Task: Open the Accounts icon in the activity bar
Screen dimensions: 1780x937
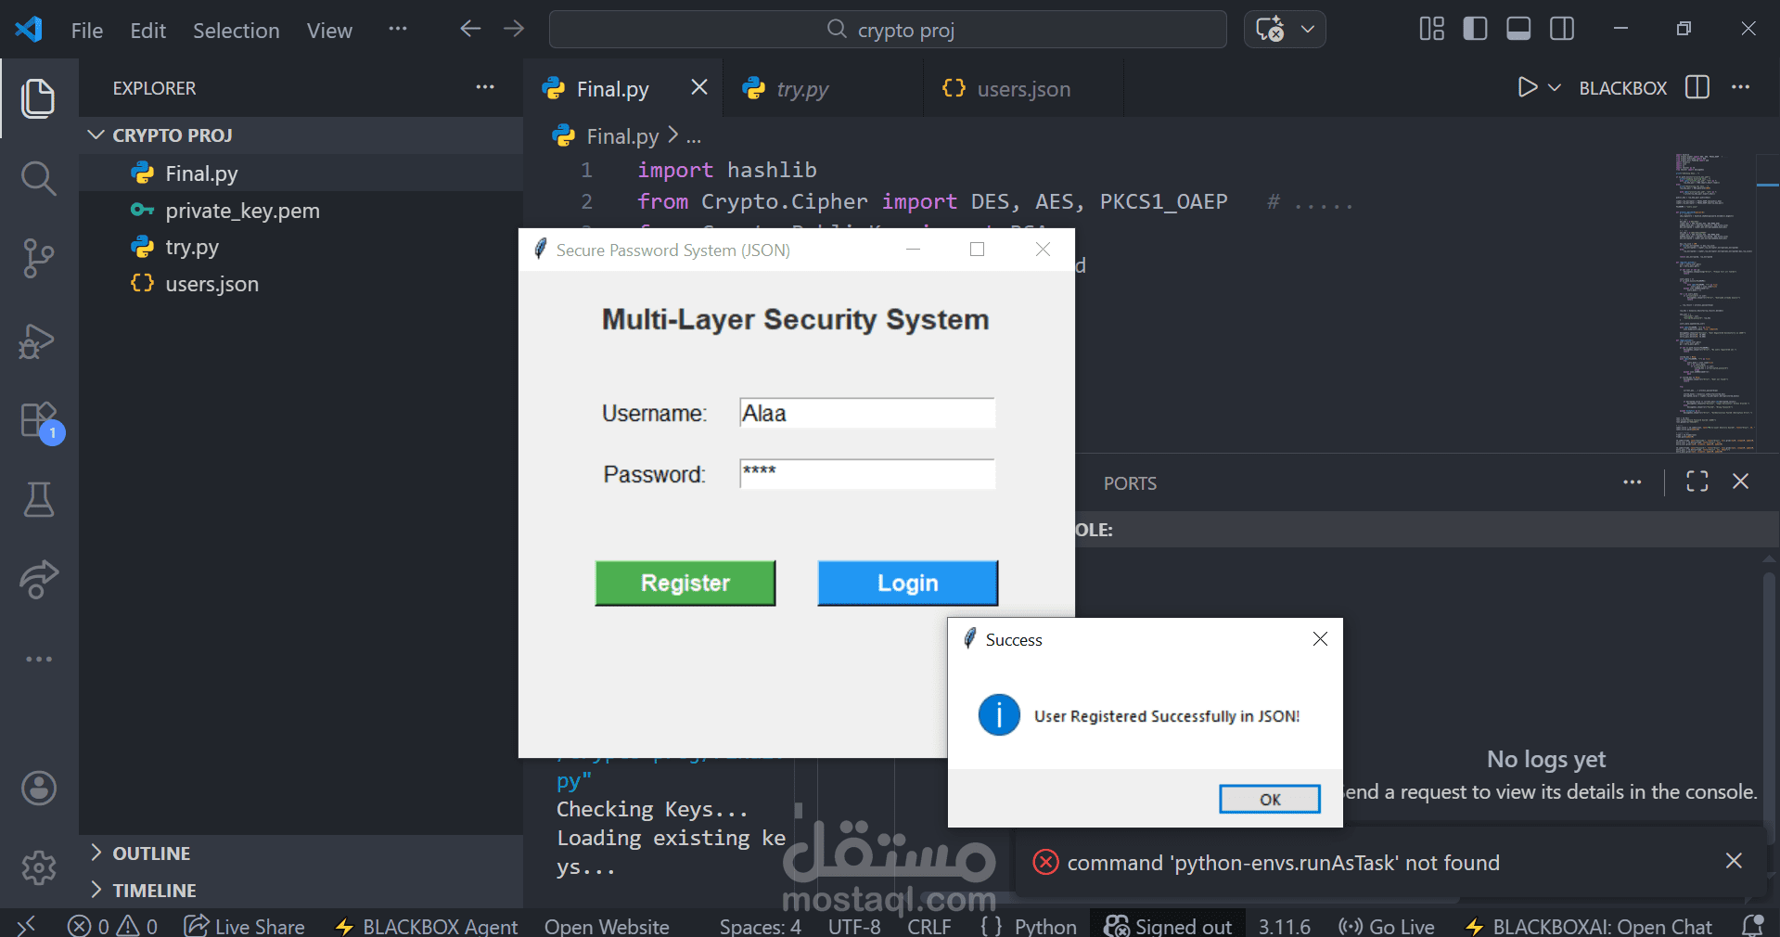Action: coord(38,788)
